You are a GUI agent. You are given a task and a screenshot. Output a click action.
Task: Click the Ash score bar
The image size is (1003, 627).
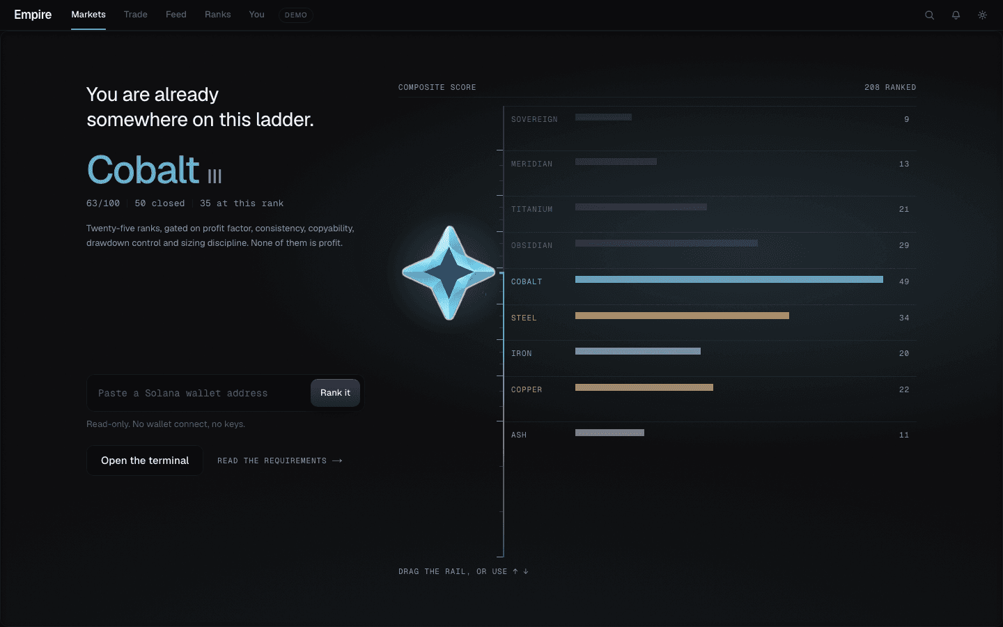click(609, 433)
